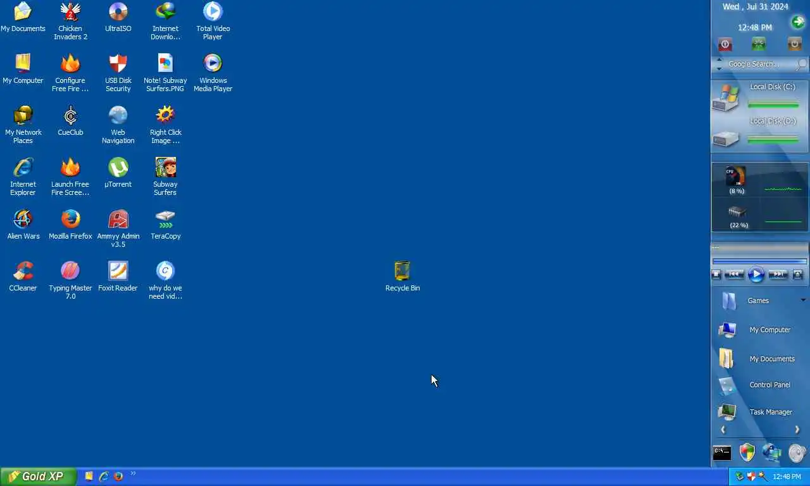Open the command prompt icon in sidebar
The width and height of the screenshot is (810, 486).
coord(722,452)
